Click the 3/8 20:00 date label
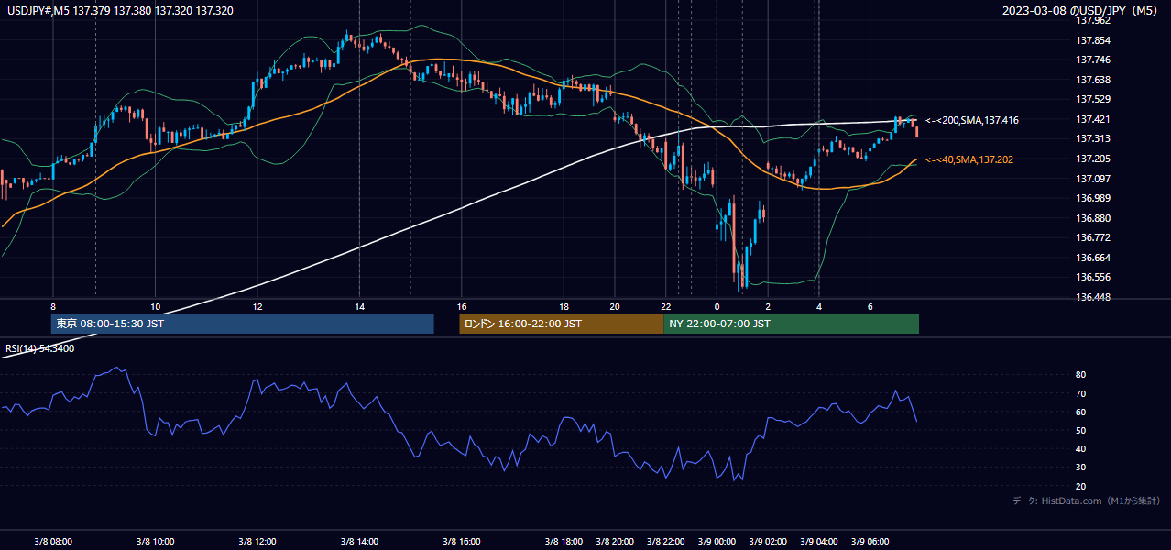 point(615,541)
